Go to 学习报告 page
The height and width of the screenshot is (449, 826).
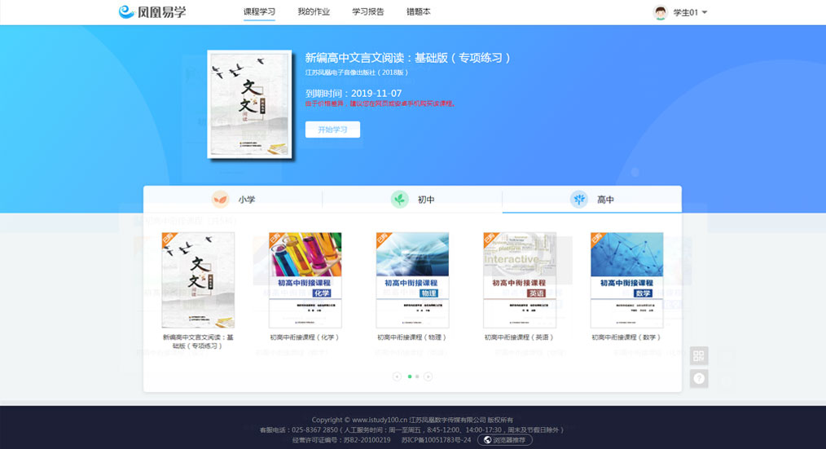(367, 11)
